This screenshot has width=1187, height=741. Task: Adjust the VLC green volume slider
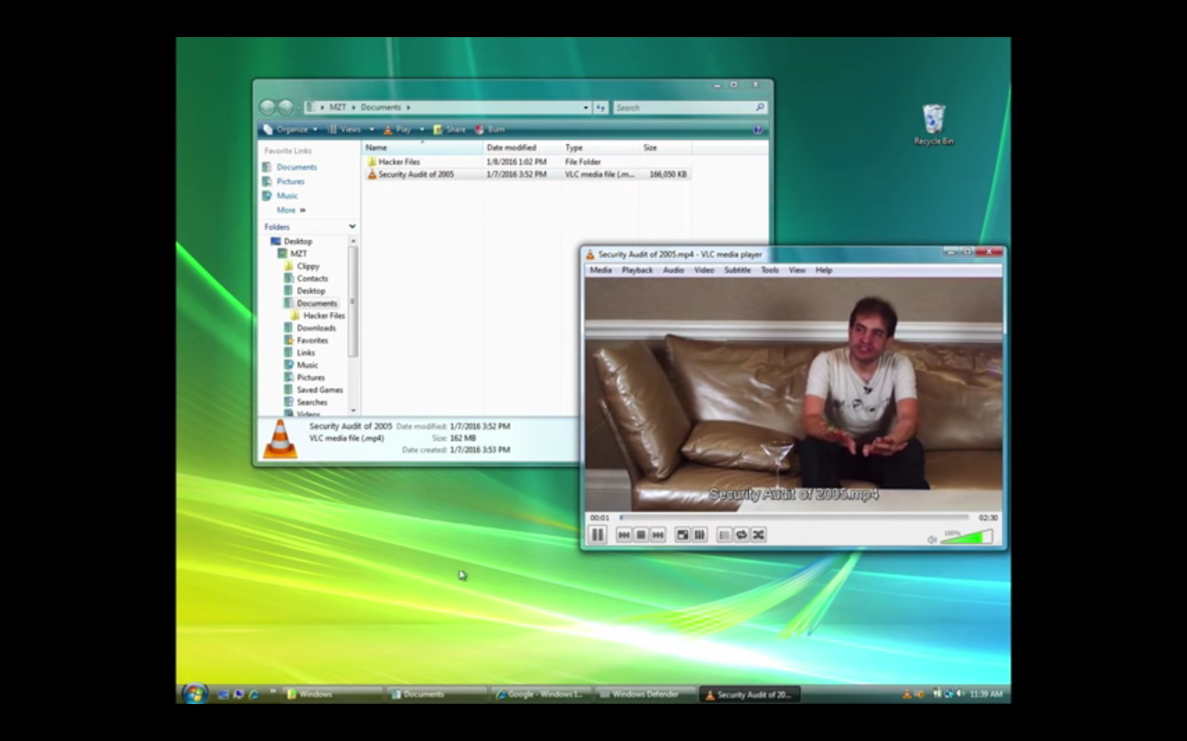pos(967,537)
